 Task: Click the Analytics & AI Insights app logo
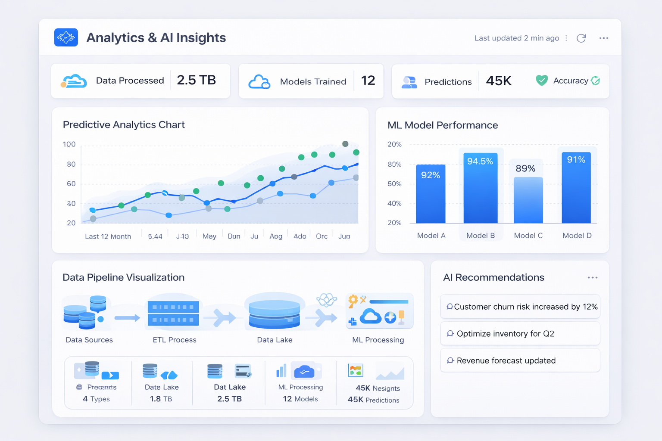66,37
